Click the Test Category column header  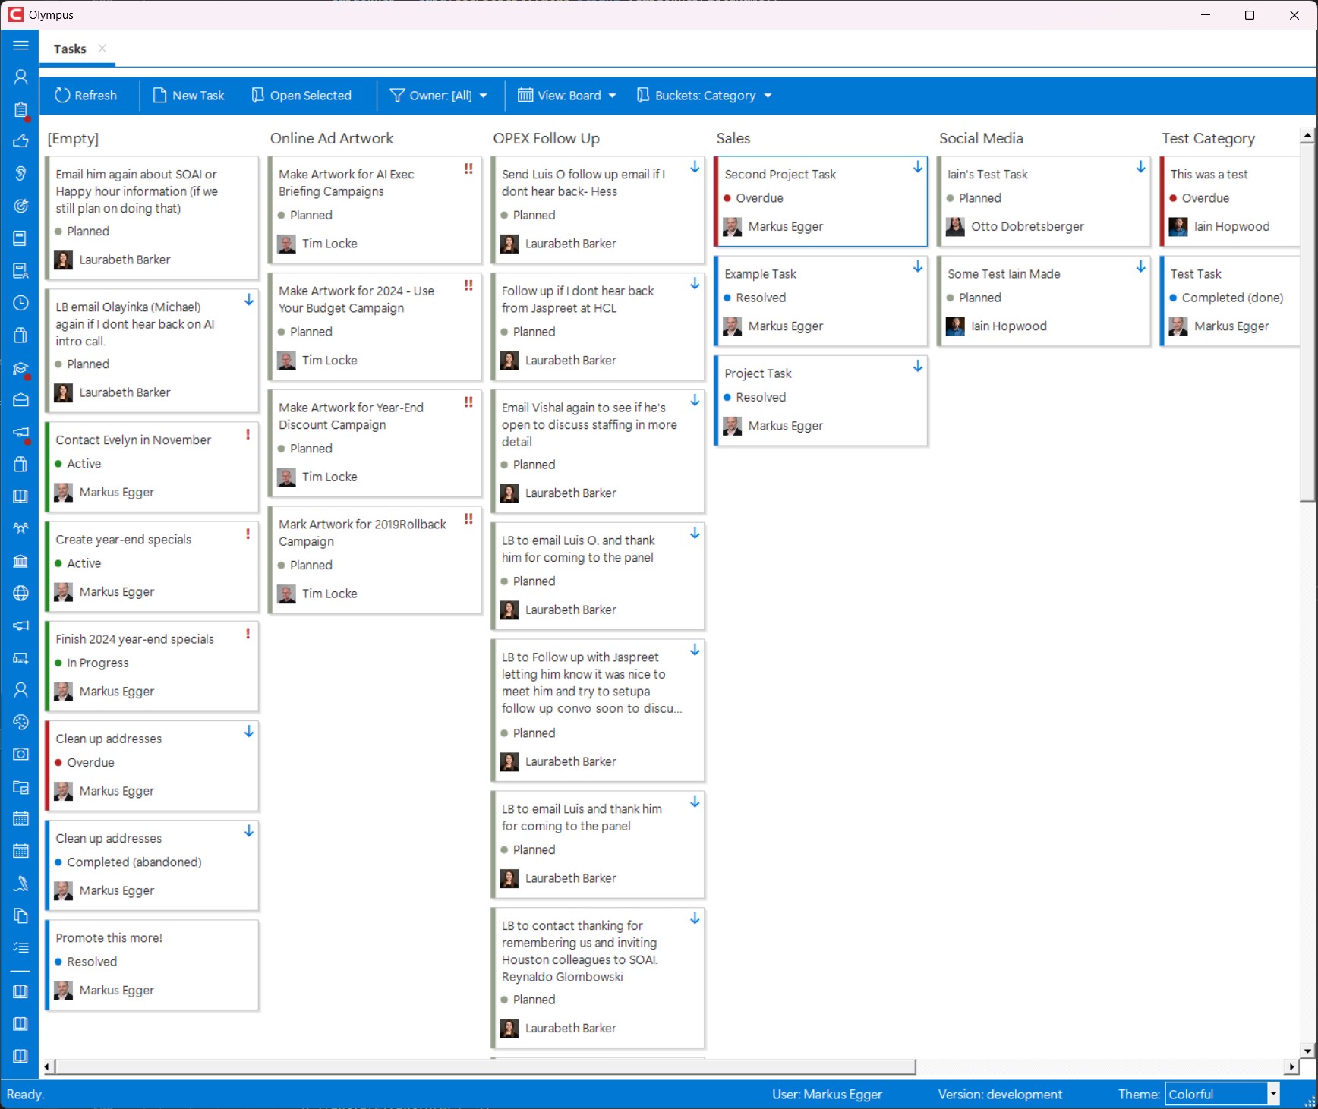(x=1208, y=138)
